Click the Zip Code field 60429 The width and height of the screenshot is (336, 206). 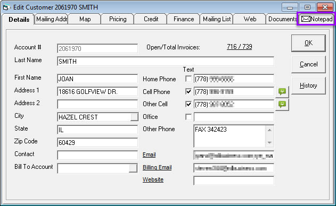tap(97, 142)
